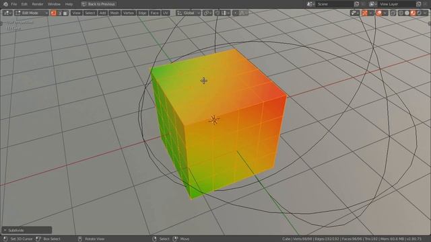
Task: Open the object types visibility dropdown
Action: click(355, 13)
